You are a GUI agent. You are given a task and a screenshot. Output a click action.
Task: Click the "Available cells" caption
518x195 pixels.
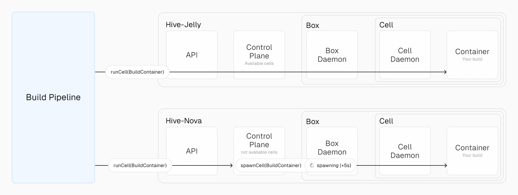point(259,63)
